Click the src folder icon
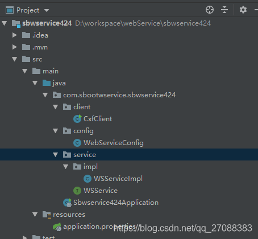Viewport: 258px width, 239px height. [26, 59]
